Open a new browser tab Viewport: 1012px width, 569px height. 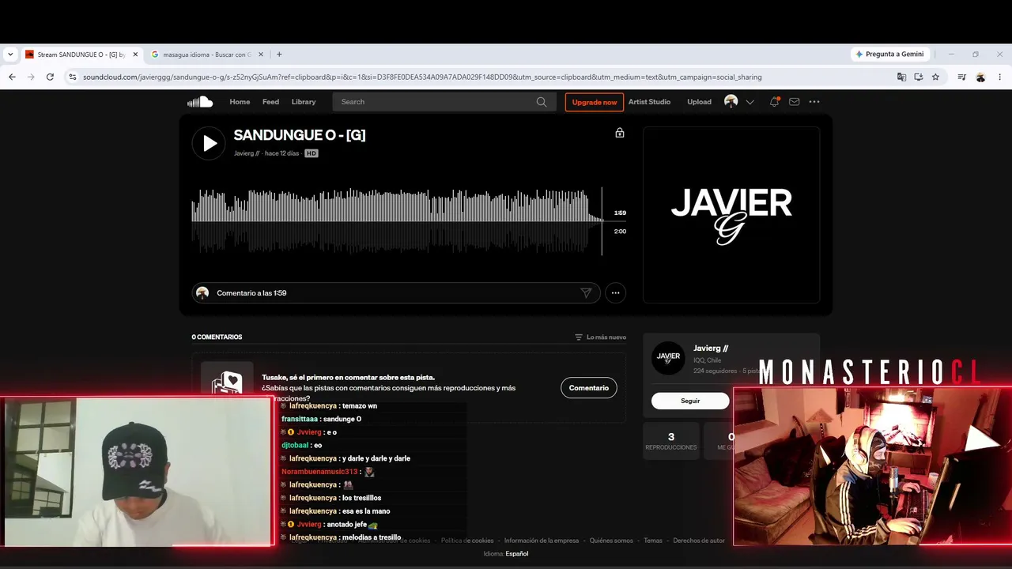(x=279, y=55)
